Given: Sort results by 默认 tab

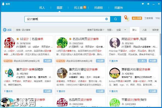Looking at the screenshot, I should coord(135,30).
